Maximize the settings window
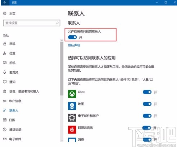Screen dimensions: 177x147 point(166,2)
